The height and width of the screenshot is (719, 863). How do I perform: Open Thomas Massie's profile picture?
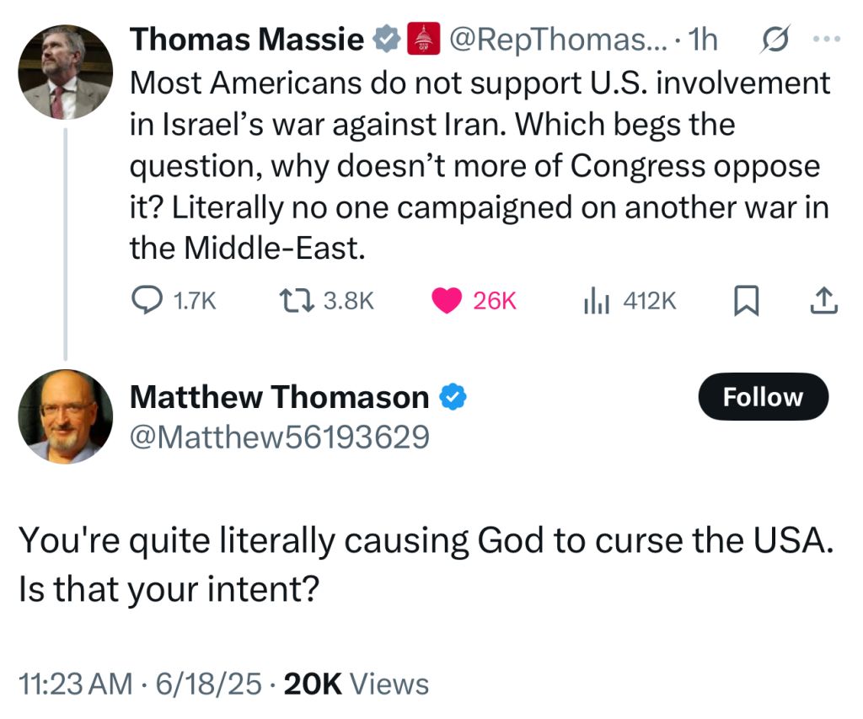tap(66, 72)
